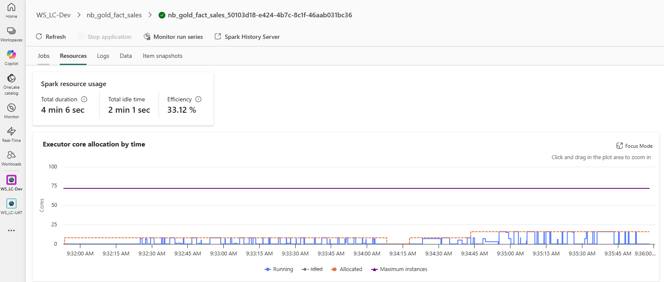Open Workloads in the sidebar
This screenshot has height=282, width=664.
(11, 158)
